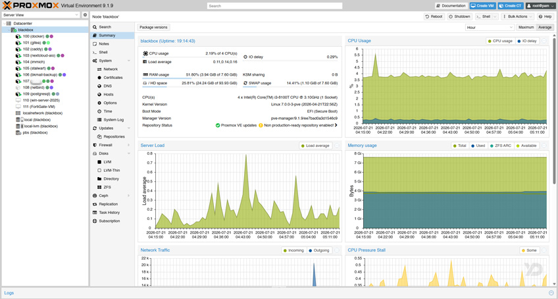Collapse the blackbox node in tree

tap(9, 30)
